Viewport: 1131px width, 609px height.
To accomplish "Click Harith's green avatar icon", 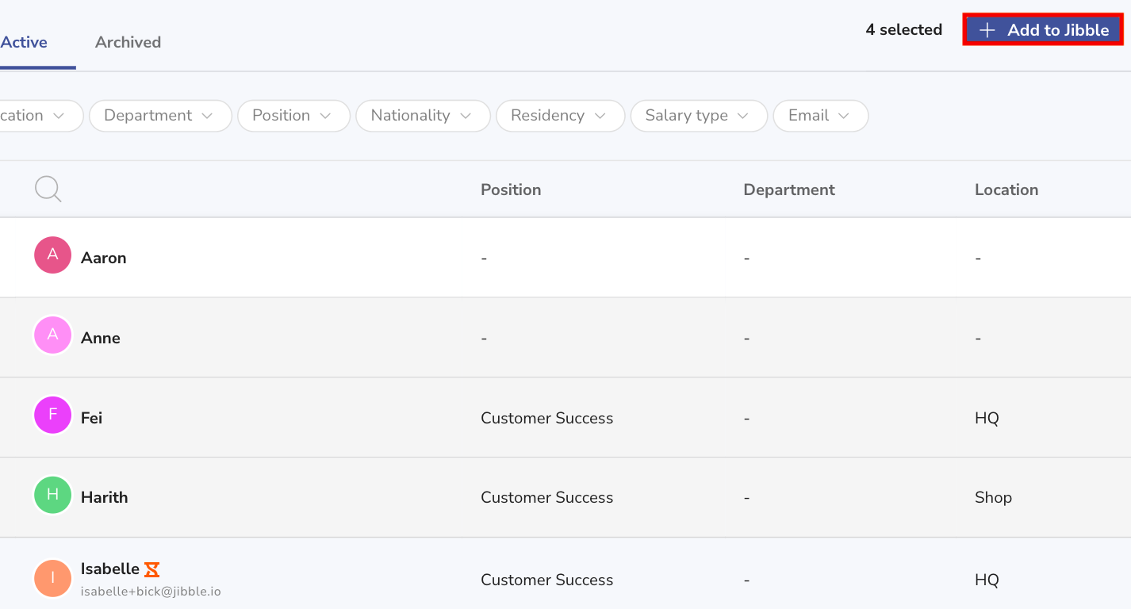I will 52,495.
